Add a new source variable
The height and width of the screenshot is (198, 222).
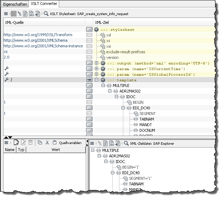click(x=16, y=143)
